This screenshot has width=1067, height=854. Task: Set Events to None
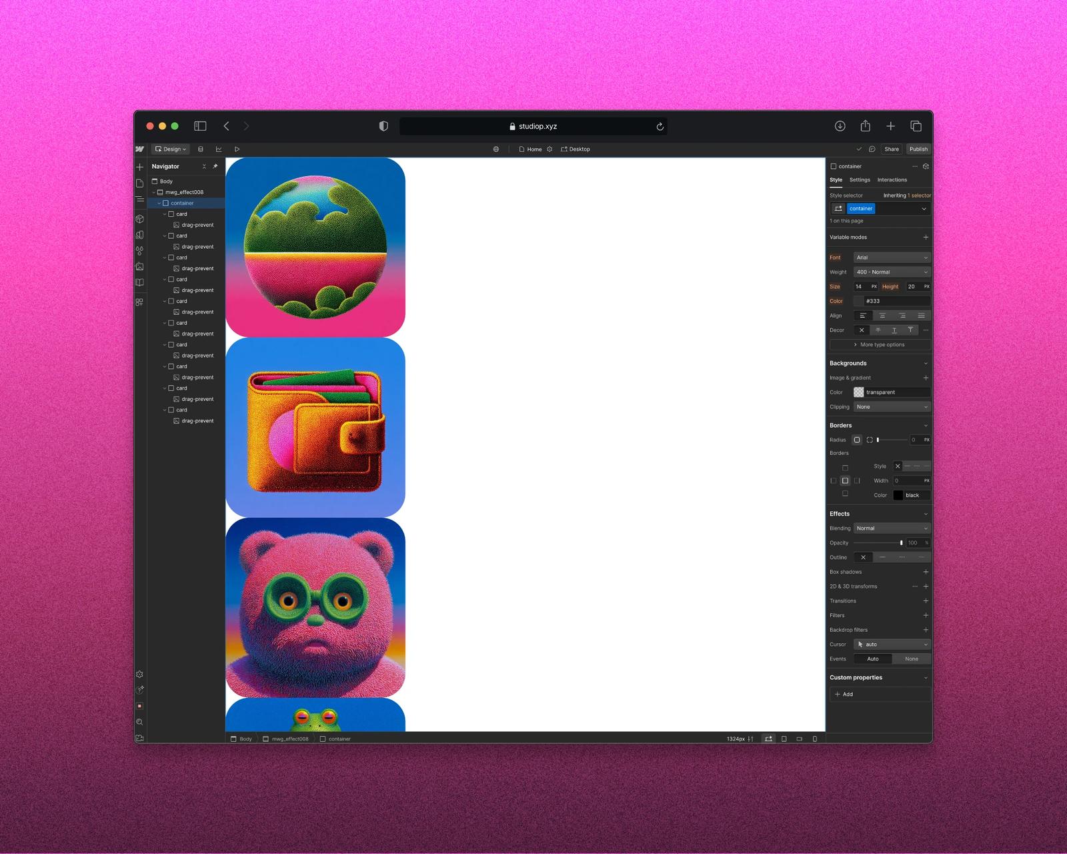pyautogui.click(x=912, y=659)
